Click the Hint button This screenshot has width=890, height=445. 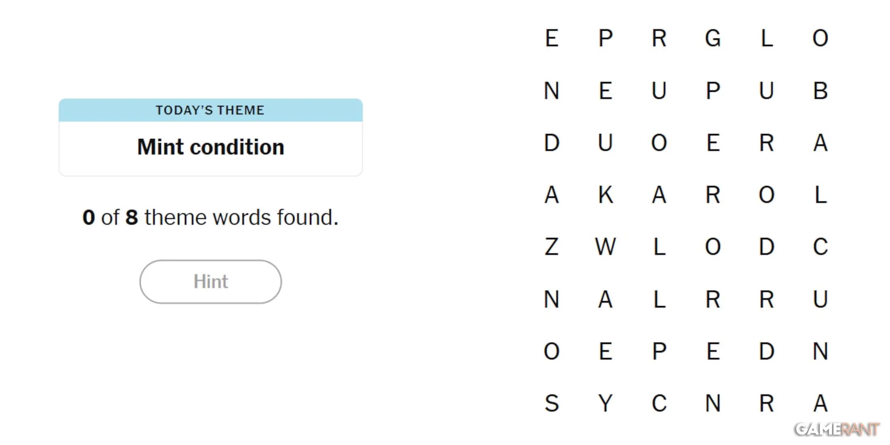click(210, 282)
